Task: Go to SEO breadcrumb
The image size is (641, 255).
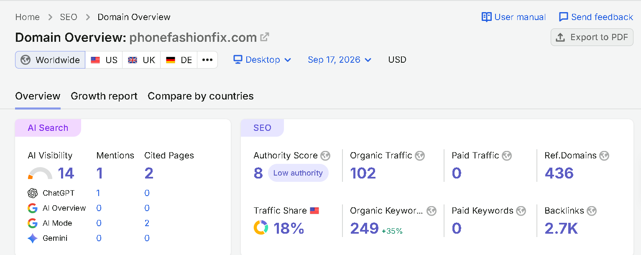Action: coord(69,17)
